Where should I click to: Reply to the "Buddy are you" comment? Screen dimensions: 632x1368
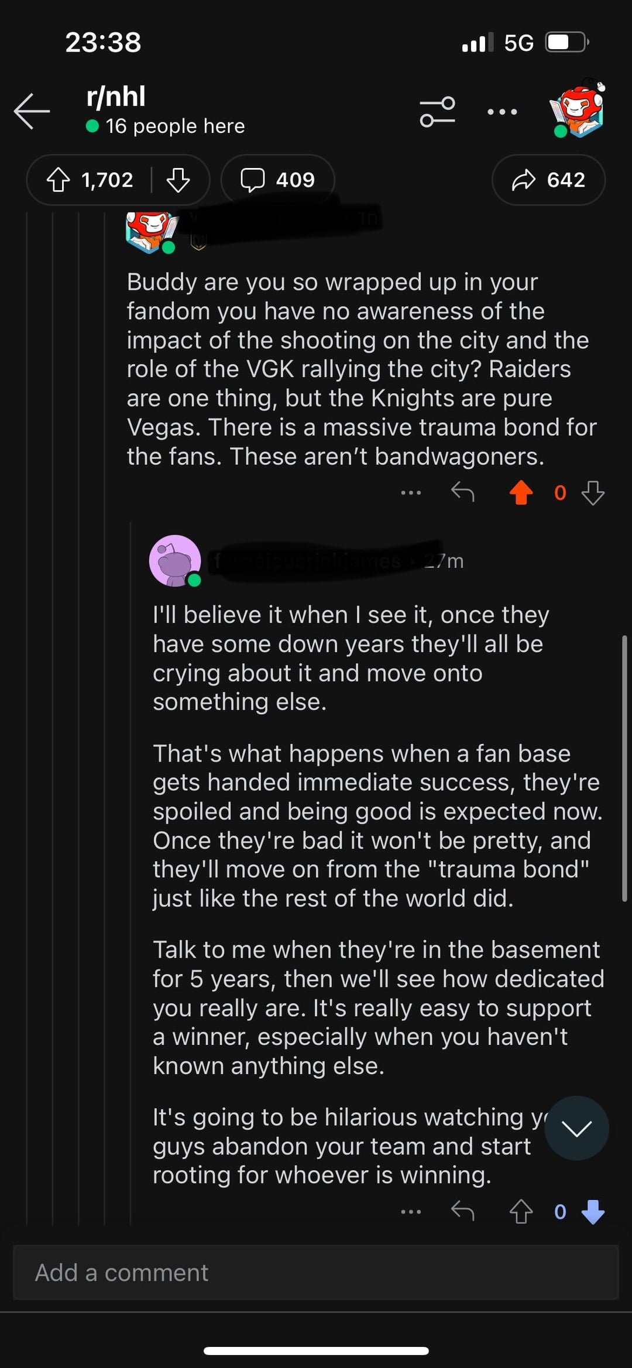pos(462,492)
